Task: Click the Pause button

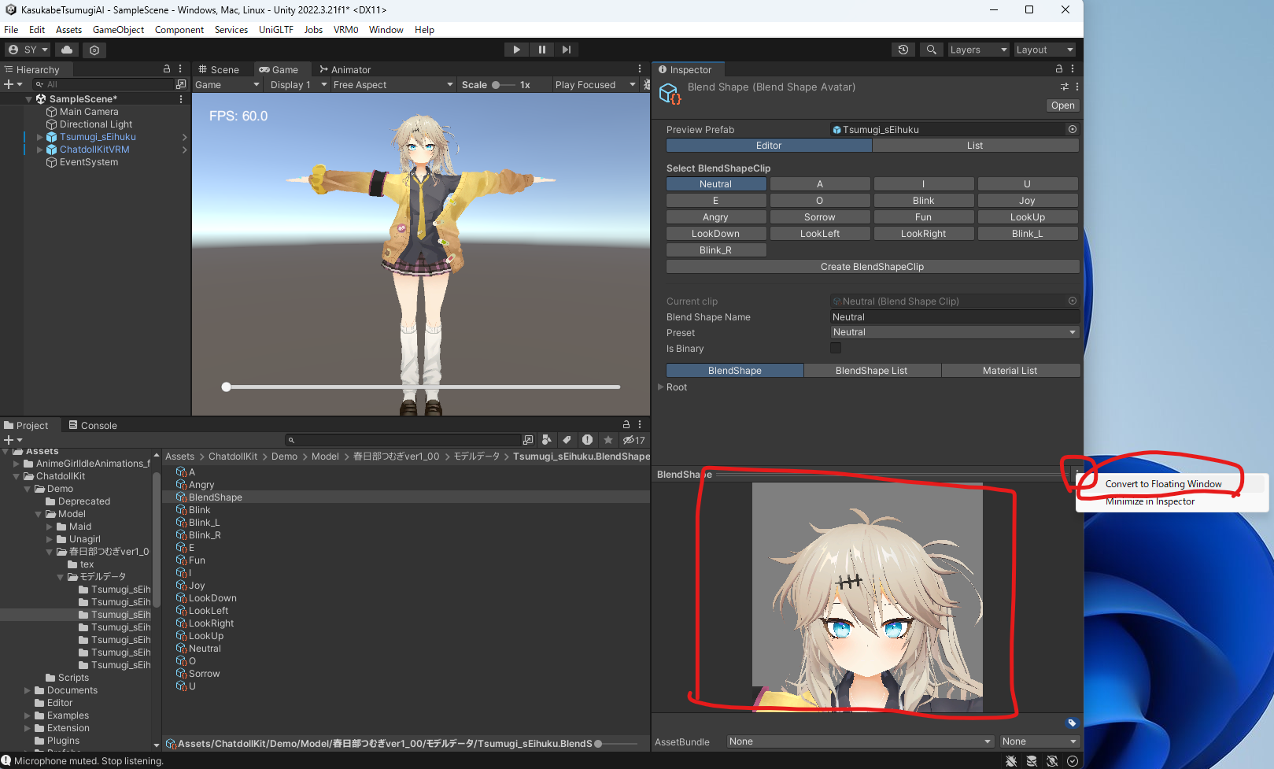Action: tap(541, 50)
